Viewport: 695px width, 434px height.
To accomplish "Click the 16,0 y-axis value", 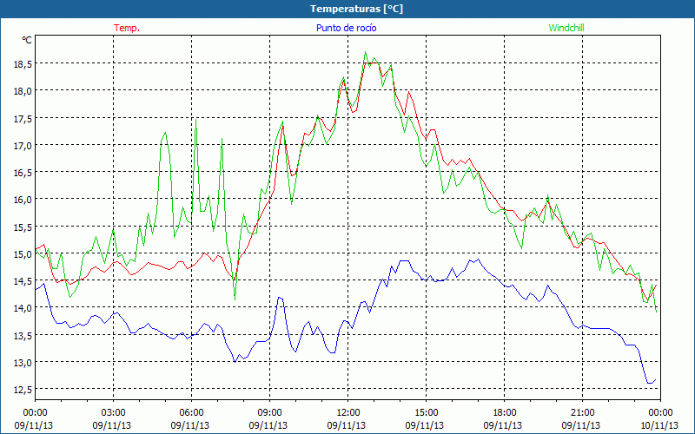I will tap(23, 200).
